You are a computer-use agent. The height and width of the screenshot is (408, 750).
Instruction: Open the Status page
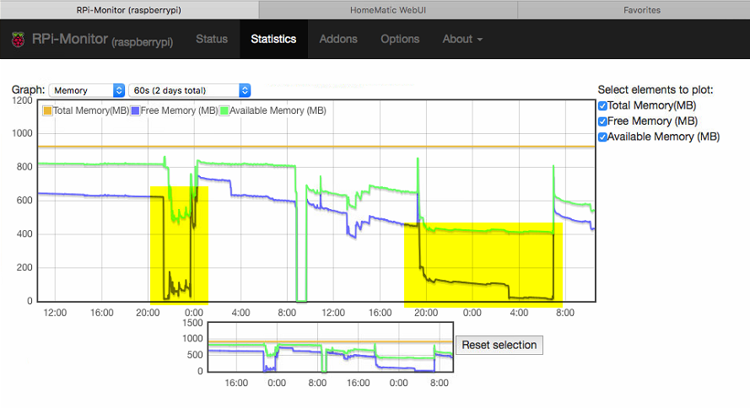[212, 40]
